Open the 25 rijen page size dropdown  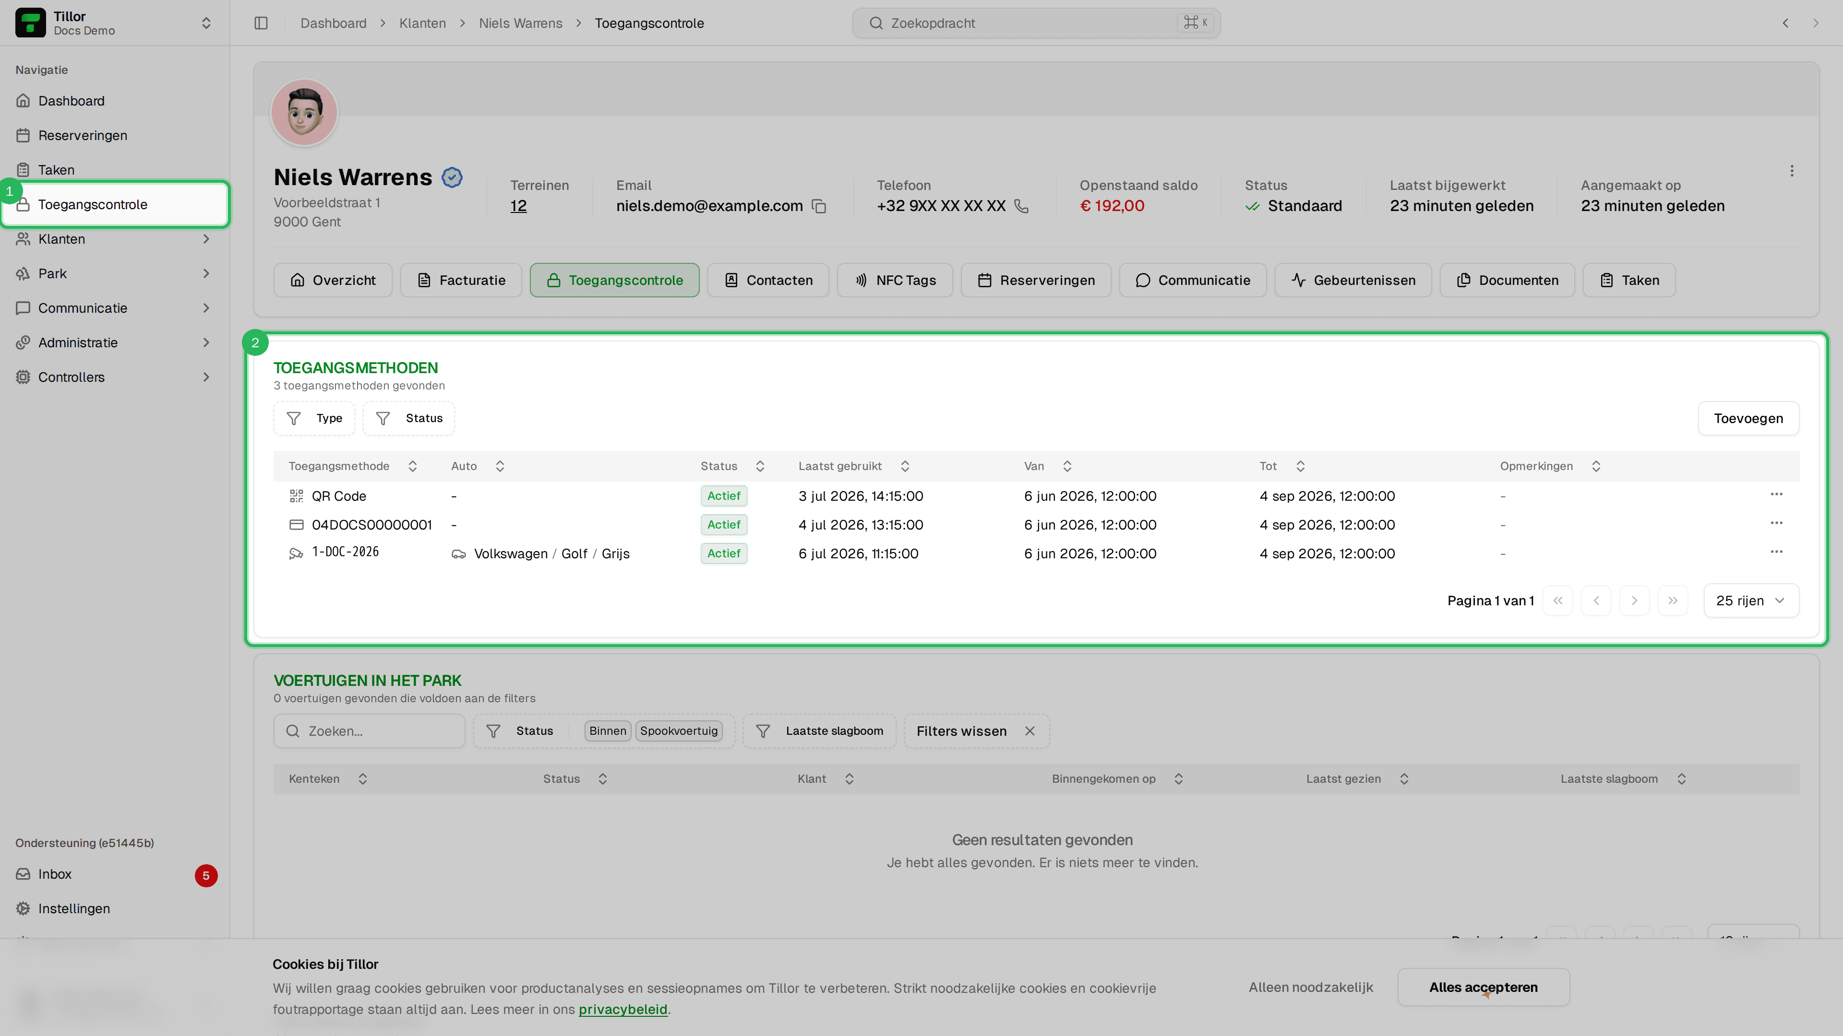(1751, 600)
